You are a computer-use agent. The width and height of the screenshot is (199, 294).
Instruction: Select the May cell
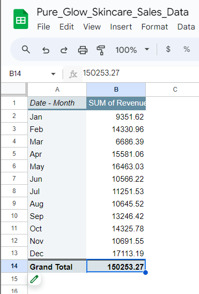57,166
